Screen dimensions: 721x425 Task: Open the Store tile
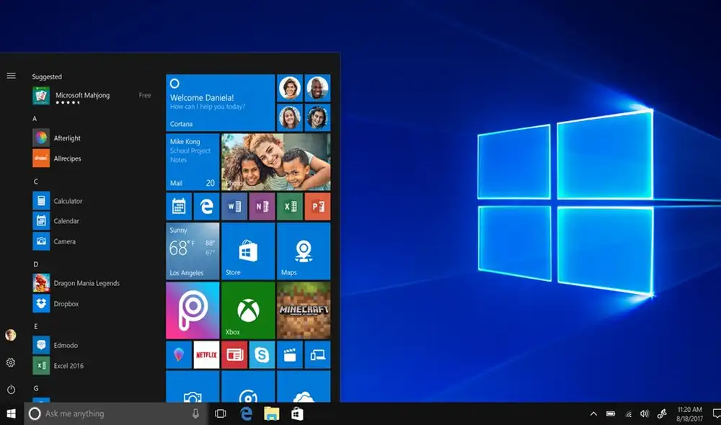pos(248,251)
